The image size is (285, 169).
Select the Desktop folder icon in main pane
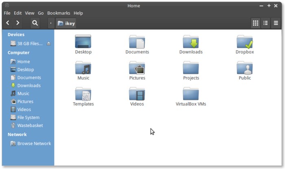click(83, 41)
